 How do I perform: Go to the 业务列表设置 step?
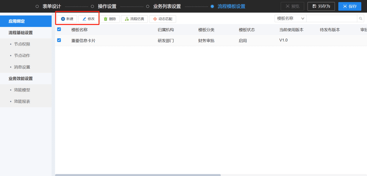tap(167, 6)
